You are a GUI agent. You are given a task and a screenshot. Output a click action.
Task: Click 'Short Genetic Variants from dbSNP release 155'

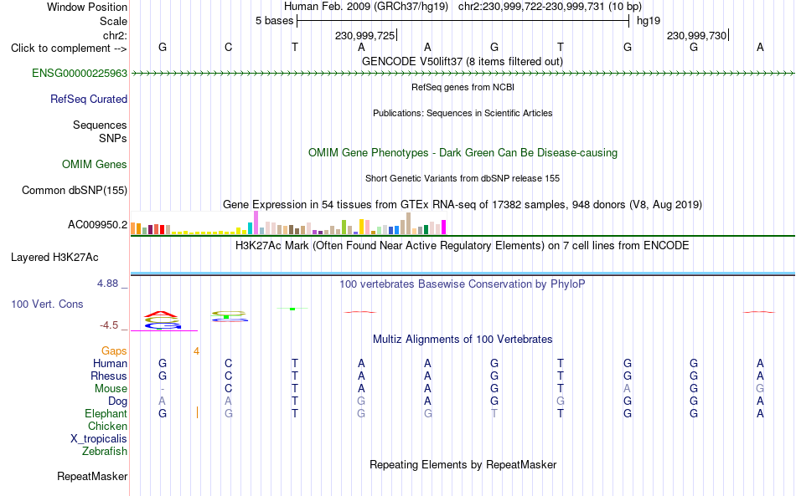coord(463,178)
